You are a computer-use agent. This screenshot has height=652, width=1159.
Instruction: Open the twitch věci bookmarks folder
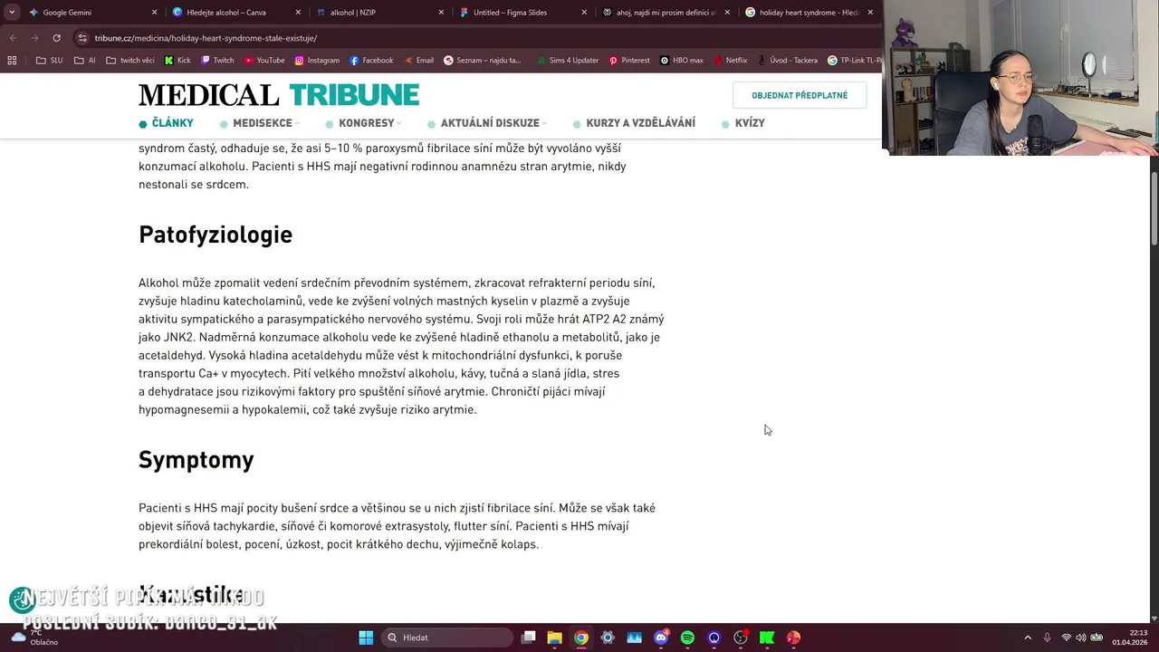[x=130, y=61]
